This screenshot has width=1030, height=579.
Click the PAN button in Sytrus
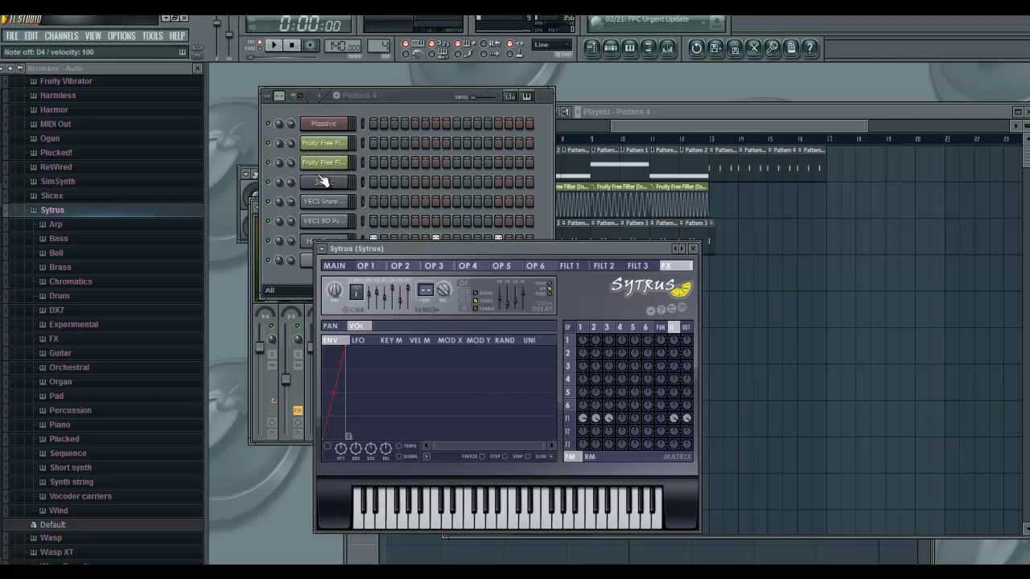coord(331,326)
